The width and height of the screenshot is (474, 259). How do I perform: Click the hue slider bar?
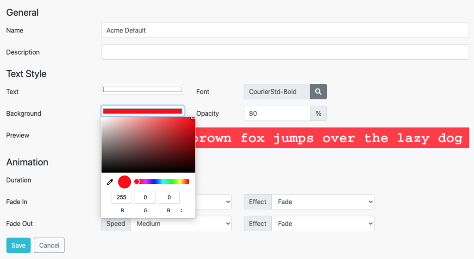(162, 182)
